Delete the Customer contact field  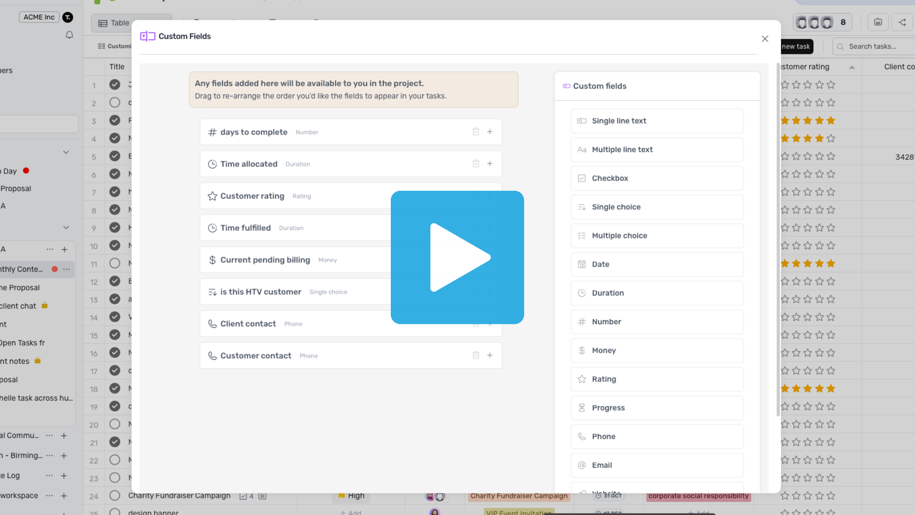coord(476,355)
